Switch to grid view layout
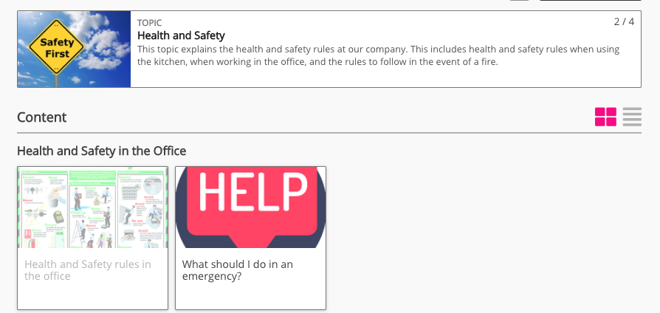 pyautogui.click(x=605, y=117)
